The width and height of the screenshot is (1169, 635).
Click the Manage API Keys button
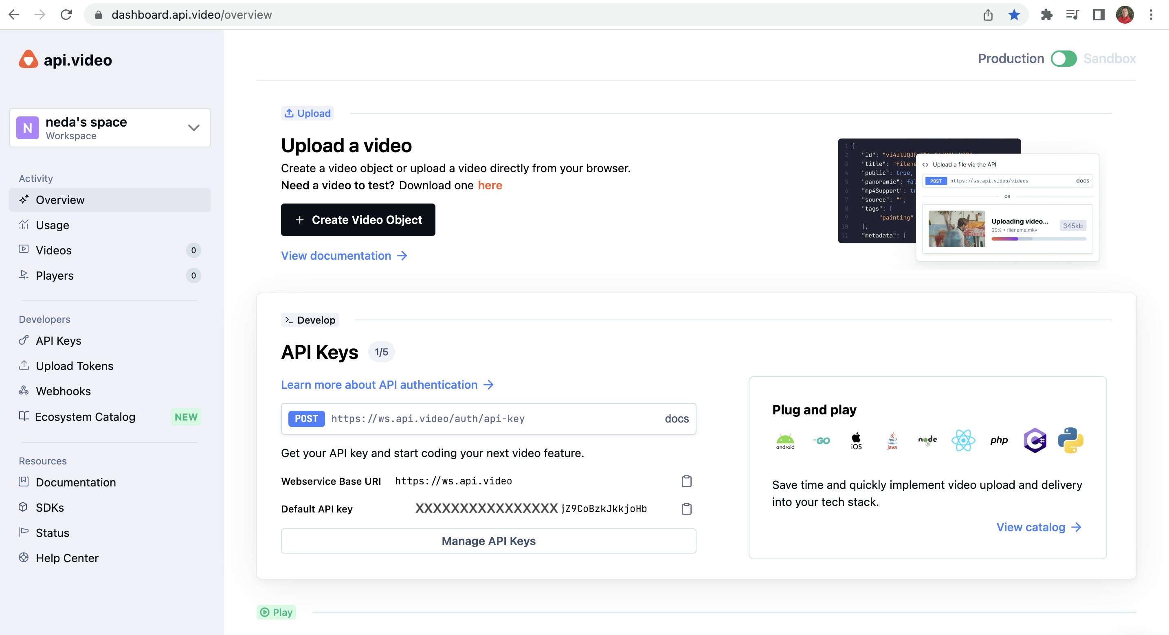(x=489, y=541)
